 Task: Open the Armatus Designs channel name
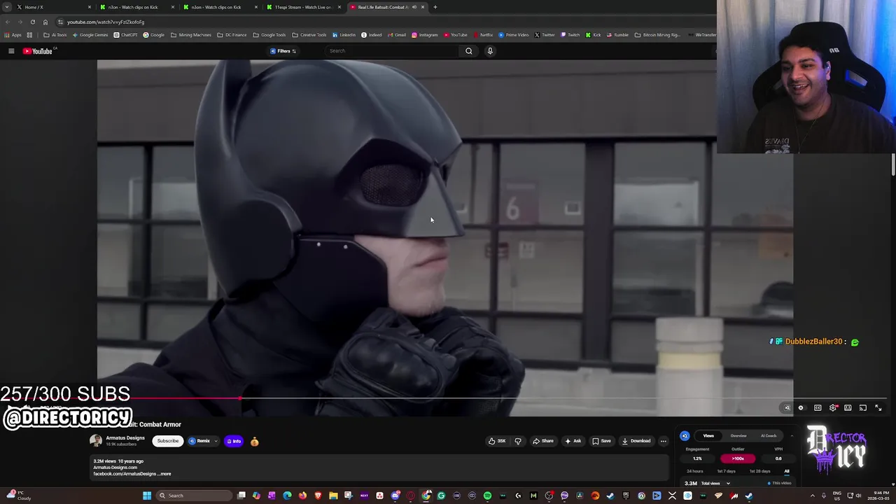(x=125, y=438)
